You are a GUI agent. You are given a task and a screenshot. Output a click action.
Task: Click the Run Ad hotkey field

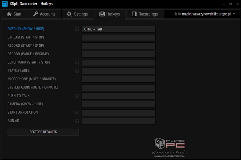118,121
